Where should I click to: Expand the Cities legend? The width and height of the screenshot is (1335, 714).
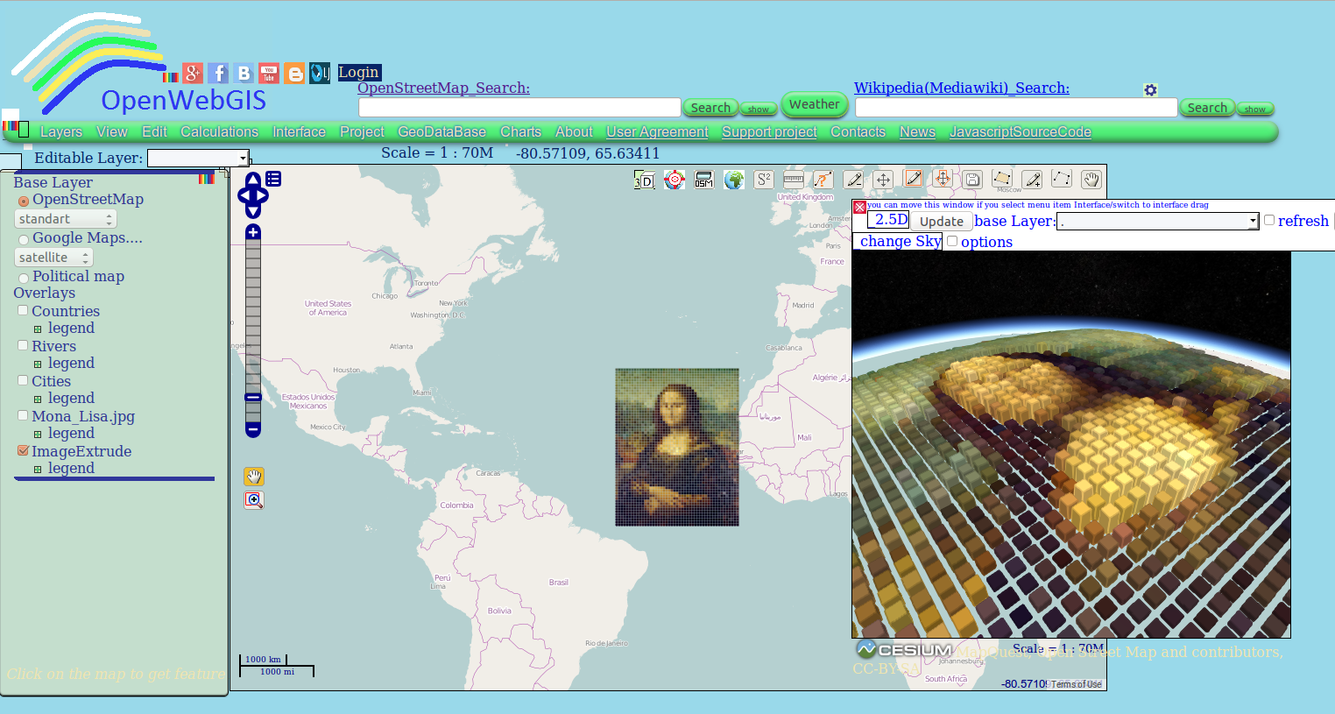tap(38, 399)
